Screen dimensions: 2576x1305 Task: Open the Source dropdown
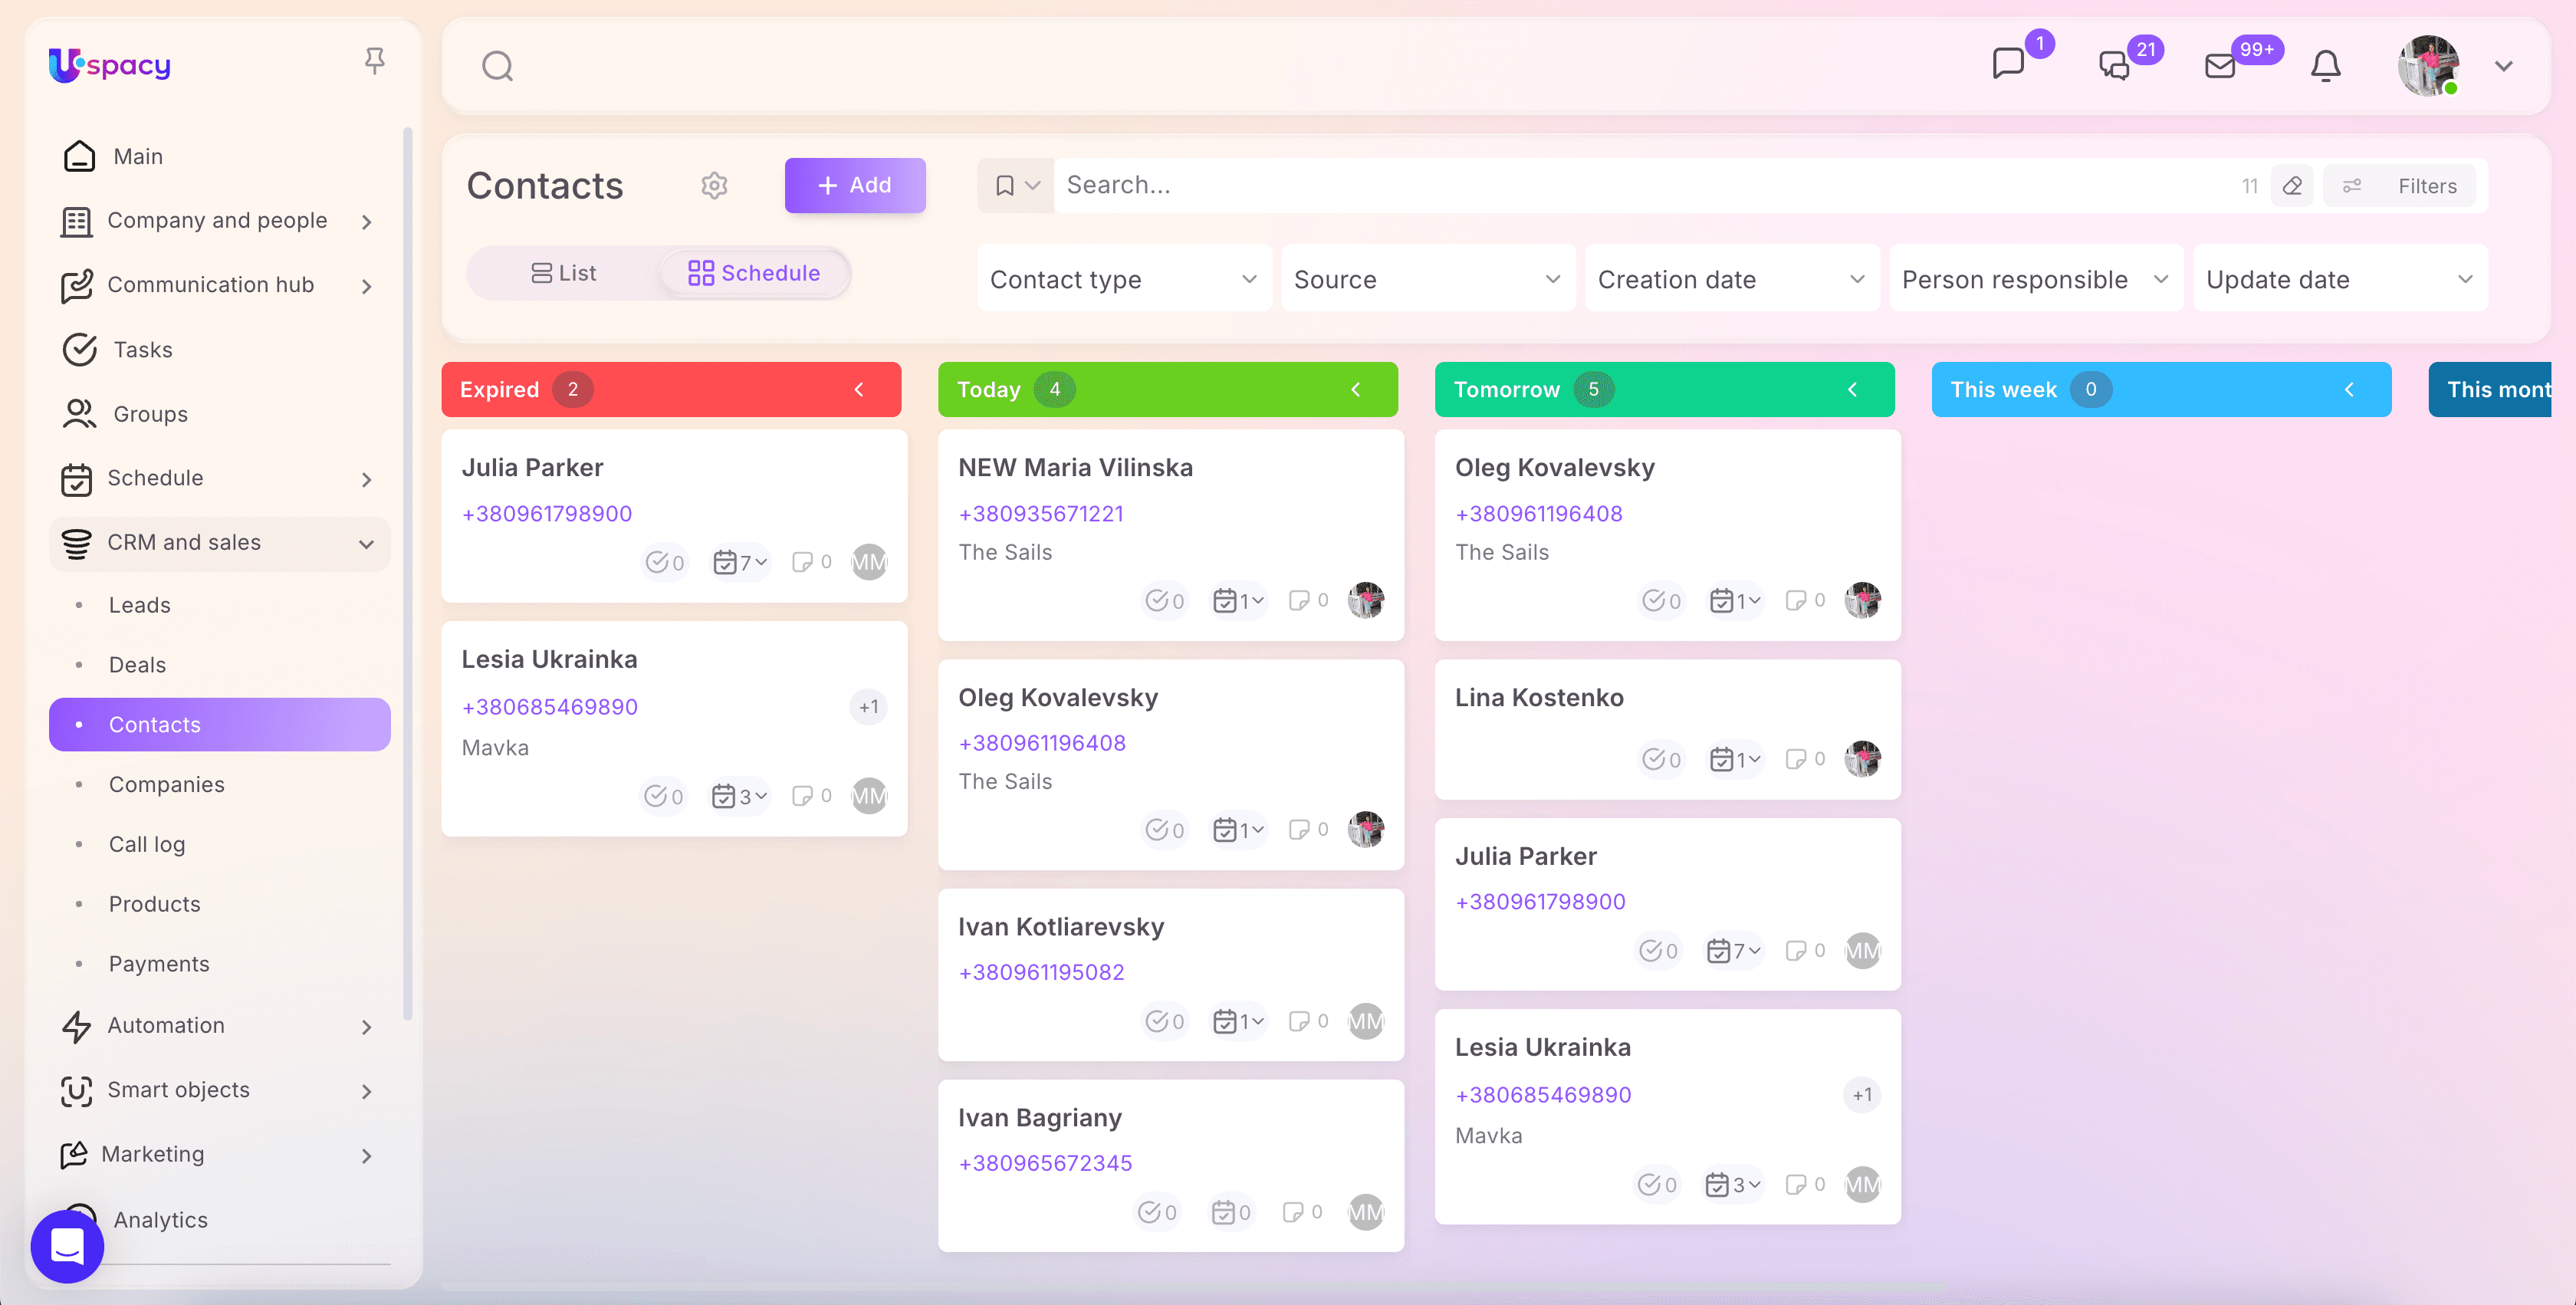tap(1428, 279)
